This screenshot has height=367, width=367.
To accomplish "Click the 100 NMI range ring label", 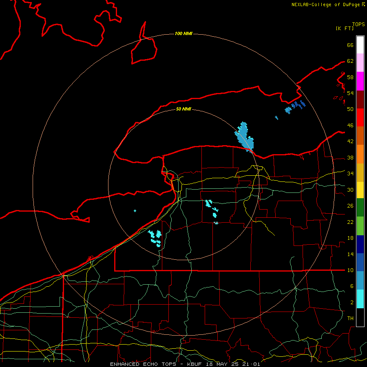I will (183, 34).
